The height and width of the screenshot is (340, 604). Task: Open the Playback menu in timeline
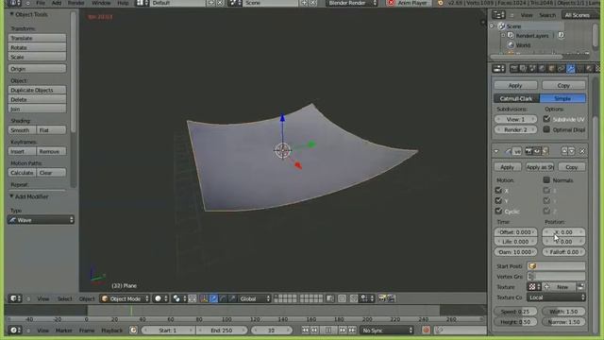coord(111,331)
